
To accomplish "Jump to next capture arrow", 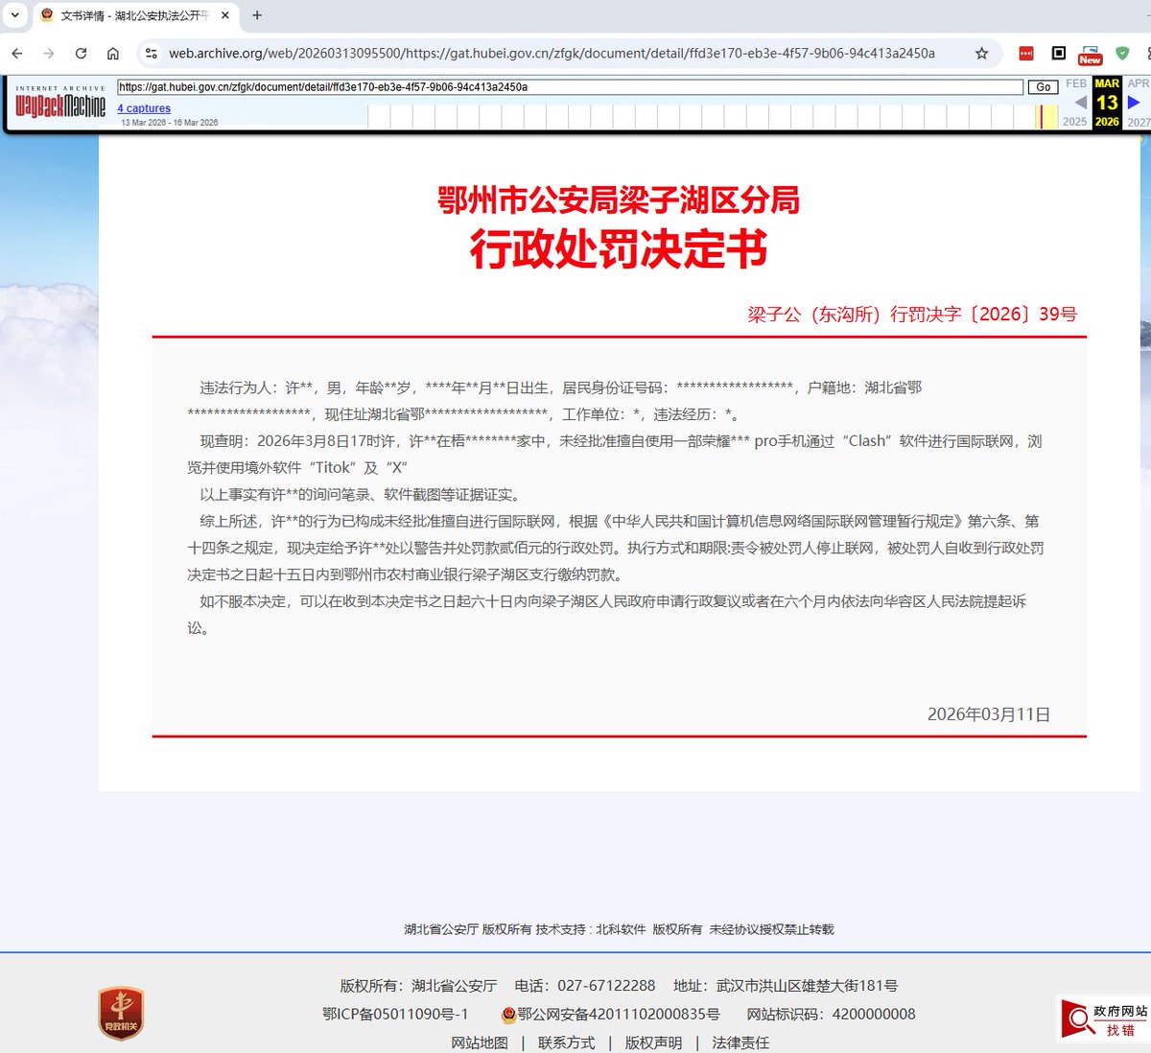I will (x=1134, y=102).
